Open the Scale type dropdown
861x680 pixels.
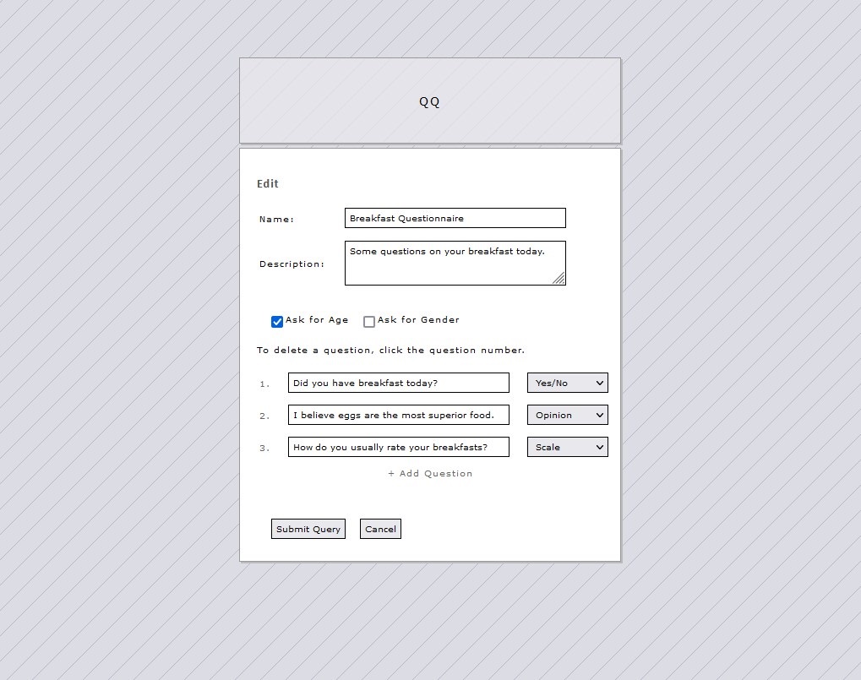point(567,447)
